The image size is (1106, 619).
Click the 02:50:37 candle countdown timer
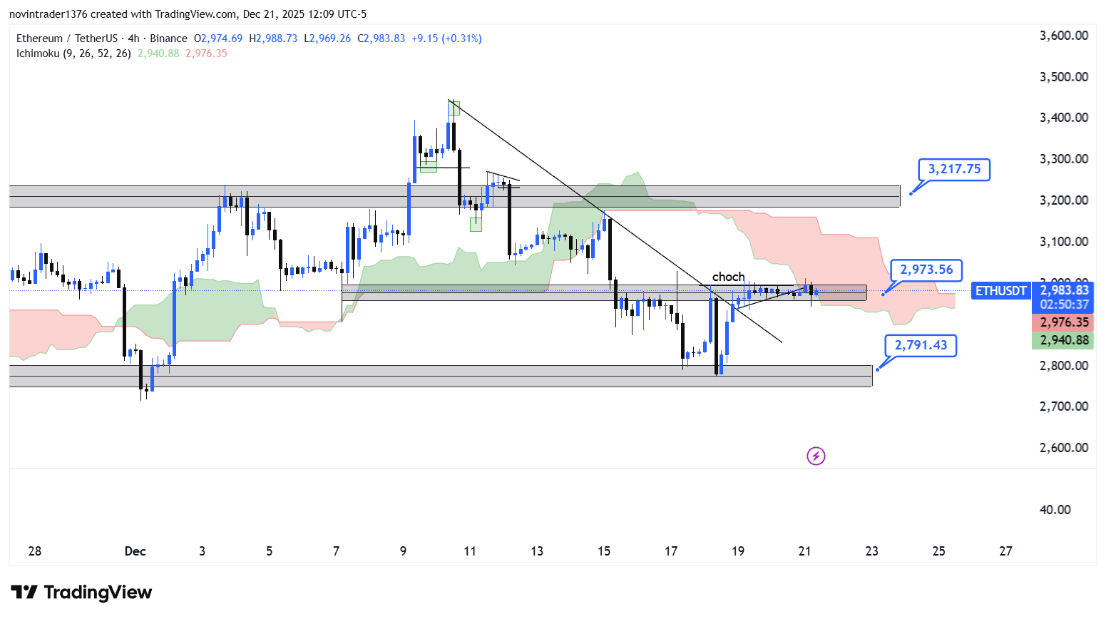[x=1064, y=305]
